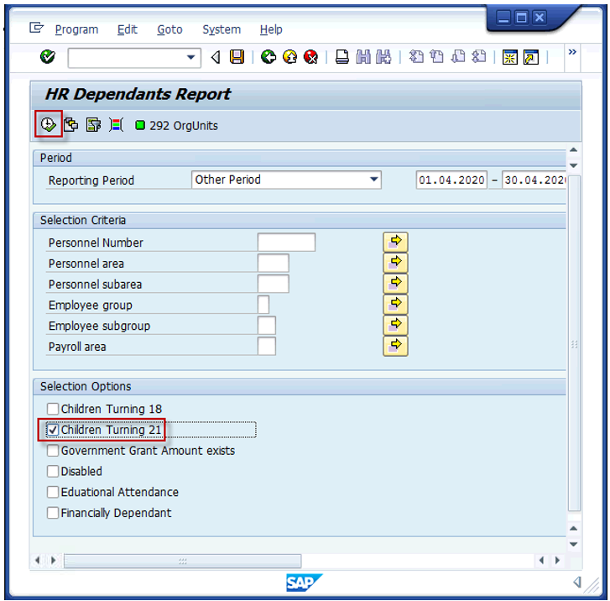Image resolution: width=610 pixels, height=601 pixels.
Task: Open the Goto menu
Action: click(x=169, y=29)
